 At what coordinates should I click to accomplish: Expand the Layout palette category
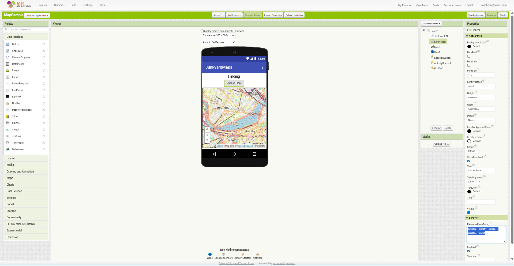[x=26, y=158]
